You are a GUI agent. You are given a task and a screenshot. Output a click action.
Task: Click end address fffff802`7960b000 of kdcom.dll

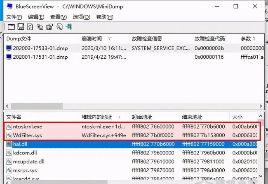tap(203, 153)
